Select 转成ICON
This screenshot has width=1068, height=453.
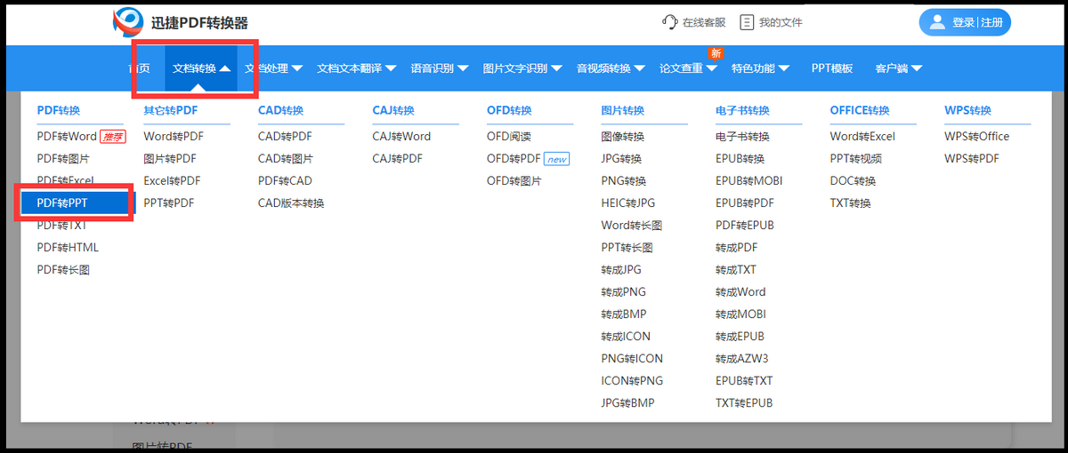click(x=626, y=337)
